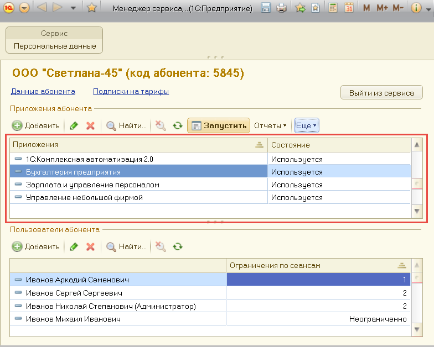Select user Иванов Николай Степанович (Администратор)
Image resolution: width=434 pixels, height=347 pixels.
[118, 306]
